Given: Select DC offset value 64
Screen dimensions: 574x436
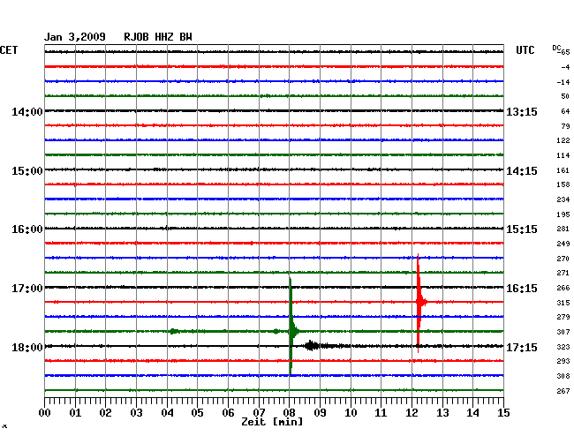Looking at the screenshot, I should (x=565, y=111).
